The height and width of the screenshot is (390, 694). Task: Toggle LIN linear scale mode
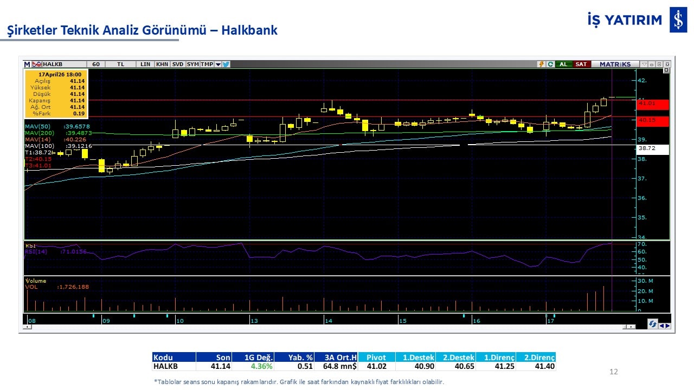[145, 64]
